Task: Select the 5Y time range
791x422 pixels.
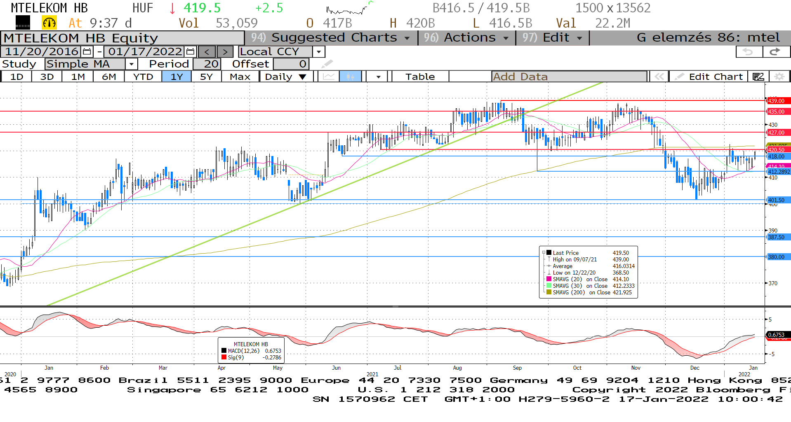Action: 206,77
